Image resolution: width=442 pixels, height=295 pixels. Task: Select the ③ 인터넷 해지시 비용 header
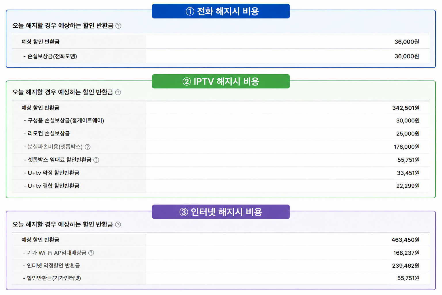pos(221,212)
